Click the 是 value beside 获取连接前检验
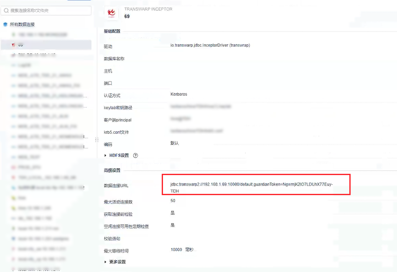This screenshot has height=272, width=397. pyautogui.click(x=173, y=213)
